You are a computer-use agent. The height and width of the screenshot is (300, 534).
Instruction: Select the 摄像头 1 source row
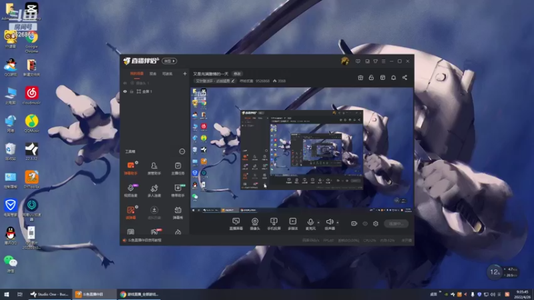click(155, 83)
